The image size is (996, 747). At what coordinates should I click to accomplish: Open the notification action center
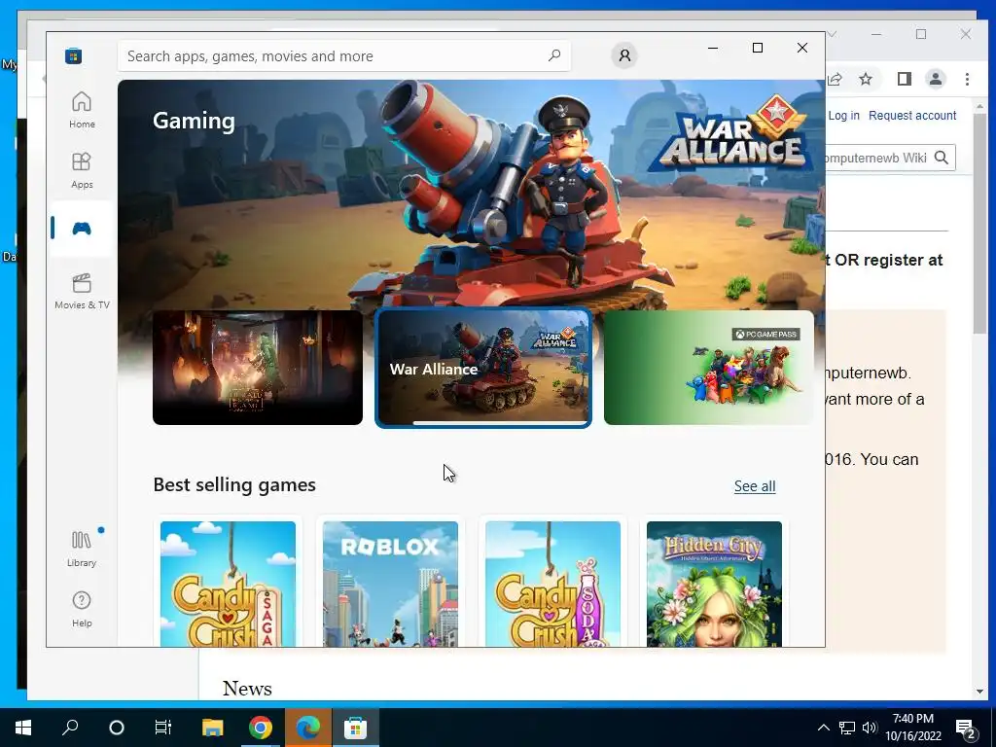pos(966,728)
